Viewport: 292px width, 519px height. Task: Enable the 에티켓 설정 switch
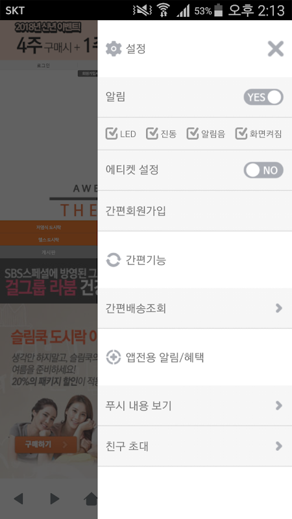point(263,170)
